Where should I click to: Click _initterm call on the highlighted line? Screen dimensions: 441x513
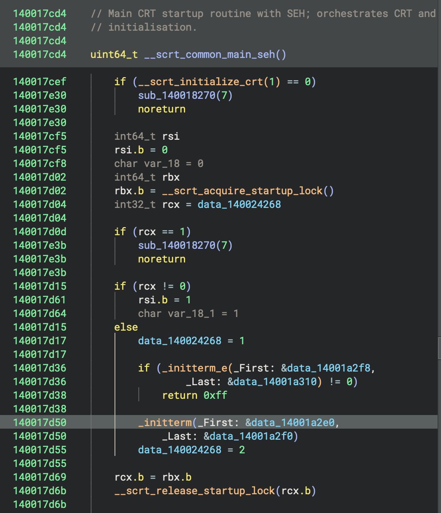pyautogui.click(x=165, y=422)
